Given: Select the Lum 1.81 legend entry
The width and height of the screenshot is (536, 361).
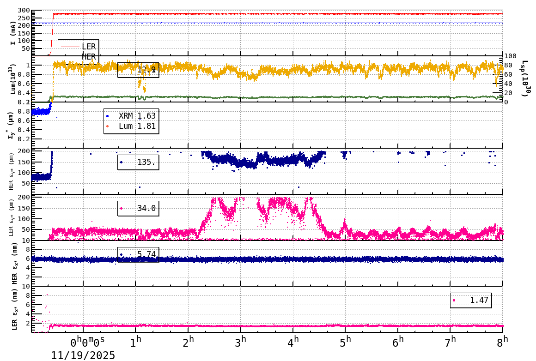Looking at the screenshot, I should pyautogui.click(x=130, y=126).
